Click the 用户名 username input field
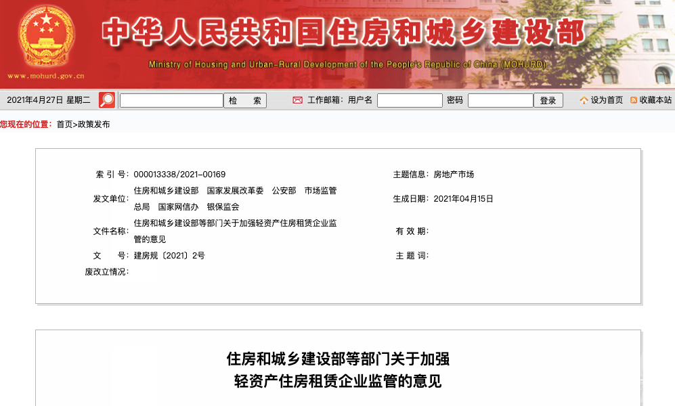 pyautogui.click(x=410, y=99)
